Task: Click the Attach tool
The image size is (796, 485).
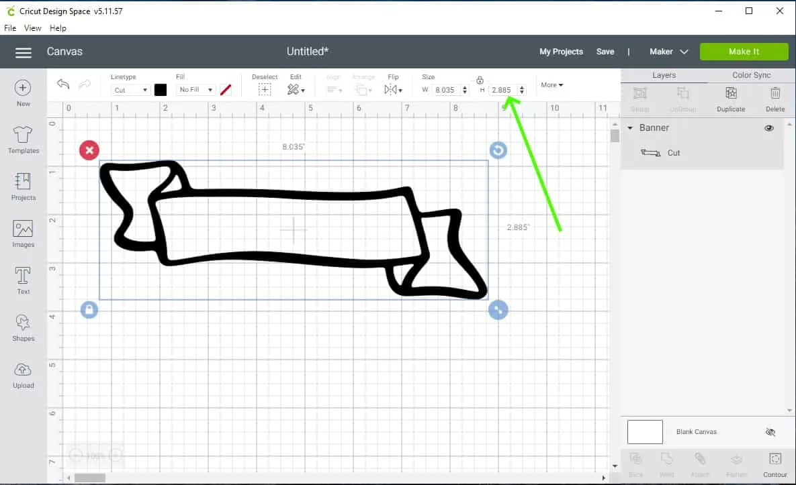Action: pyautogui.click(x=700, y=465)
